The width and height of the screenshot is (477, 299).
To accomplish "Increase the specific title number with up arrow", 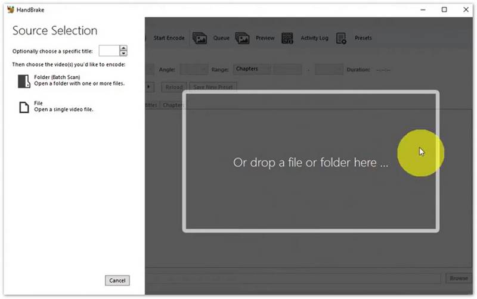I will 123,48.
